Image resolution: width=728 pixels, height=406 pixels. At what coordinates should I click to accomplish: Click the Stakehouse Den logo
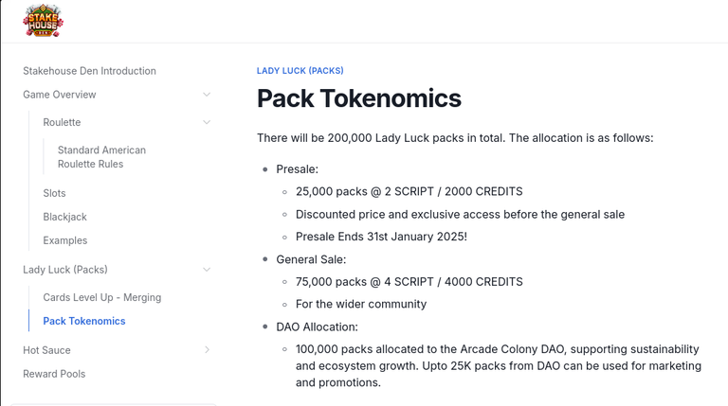pyautogui.click(x=43, y=21)
